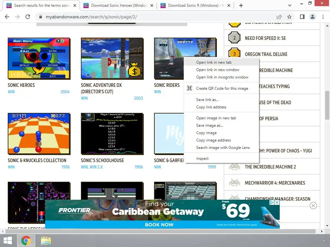Screen dimensions: 330x247
Task: Open the Chrome profile avatar
Action: tap(313, 17)
